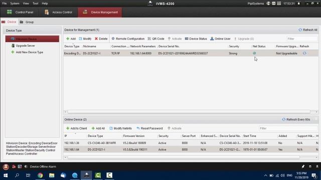Click the Delete device button

click(x=101, y=39)
